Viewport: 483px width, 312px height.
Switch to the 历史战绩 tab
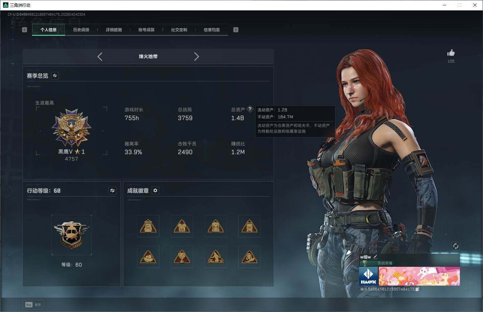[x=81, y=30]
